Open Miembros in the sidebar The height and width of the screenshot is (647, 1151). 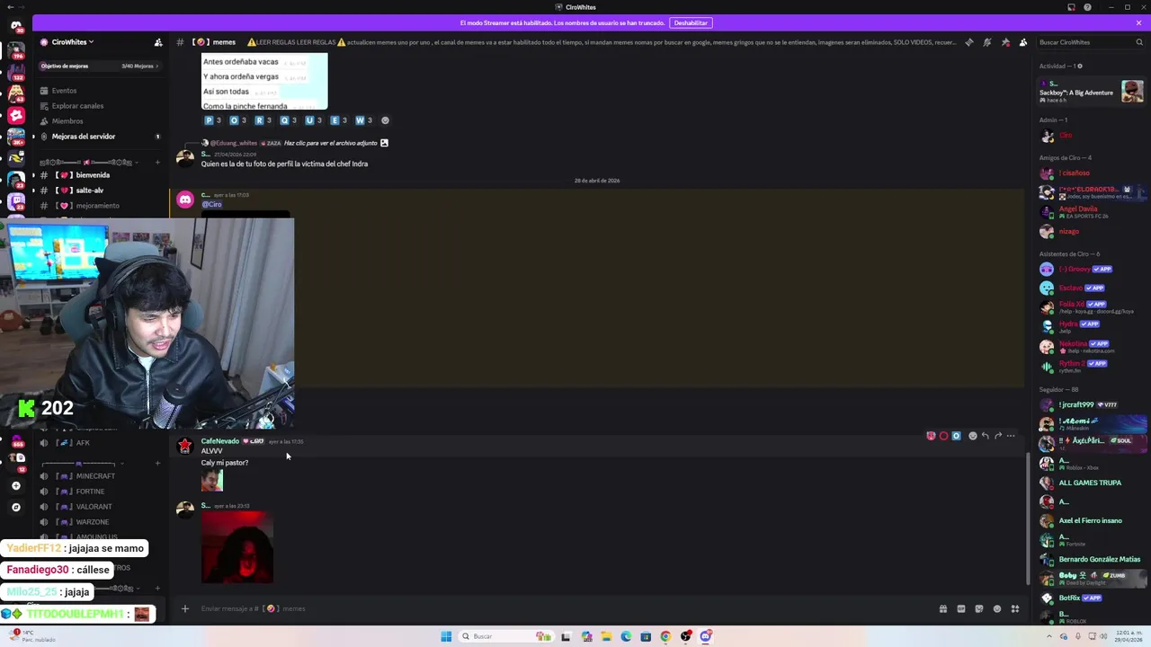[x=99, y=121]
